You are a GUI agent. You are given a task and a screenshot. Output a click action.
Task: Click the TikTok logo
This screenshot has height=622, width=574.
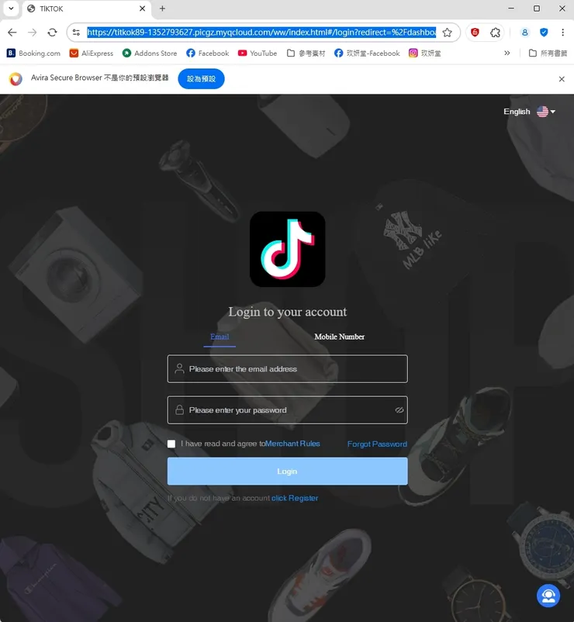[287, 249]
